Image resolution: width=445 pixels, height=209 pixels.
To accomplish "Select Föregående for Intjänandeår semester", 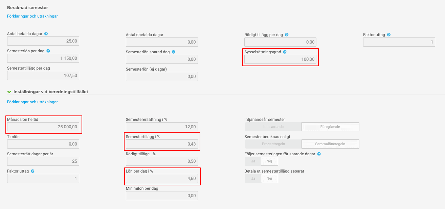I will pyautogui.click(x=330, y=127).
